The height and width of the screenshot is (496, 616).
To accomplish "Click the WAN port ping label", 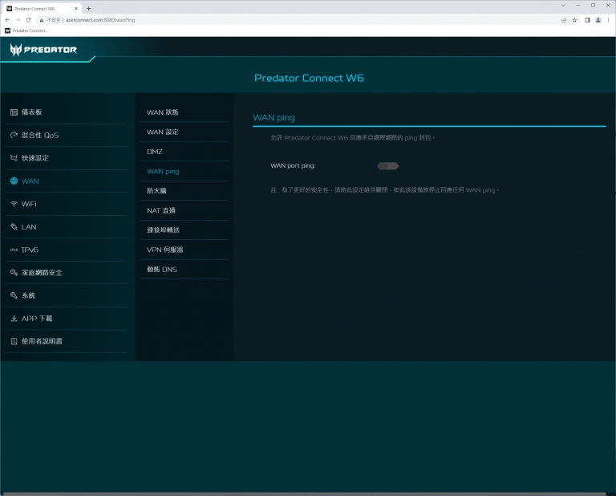I will coord(293,166).
